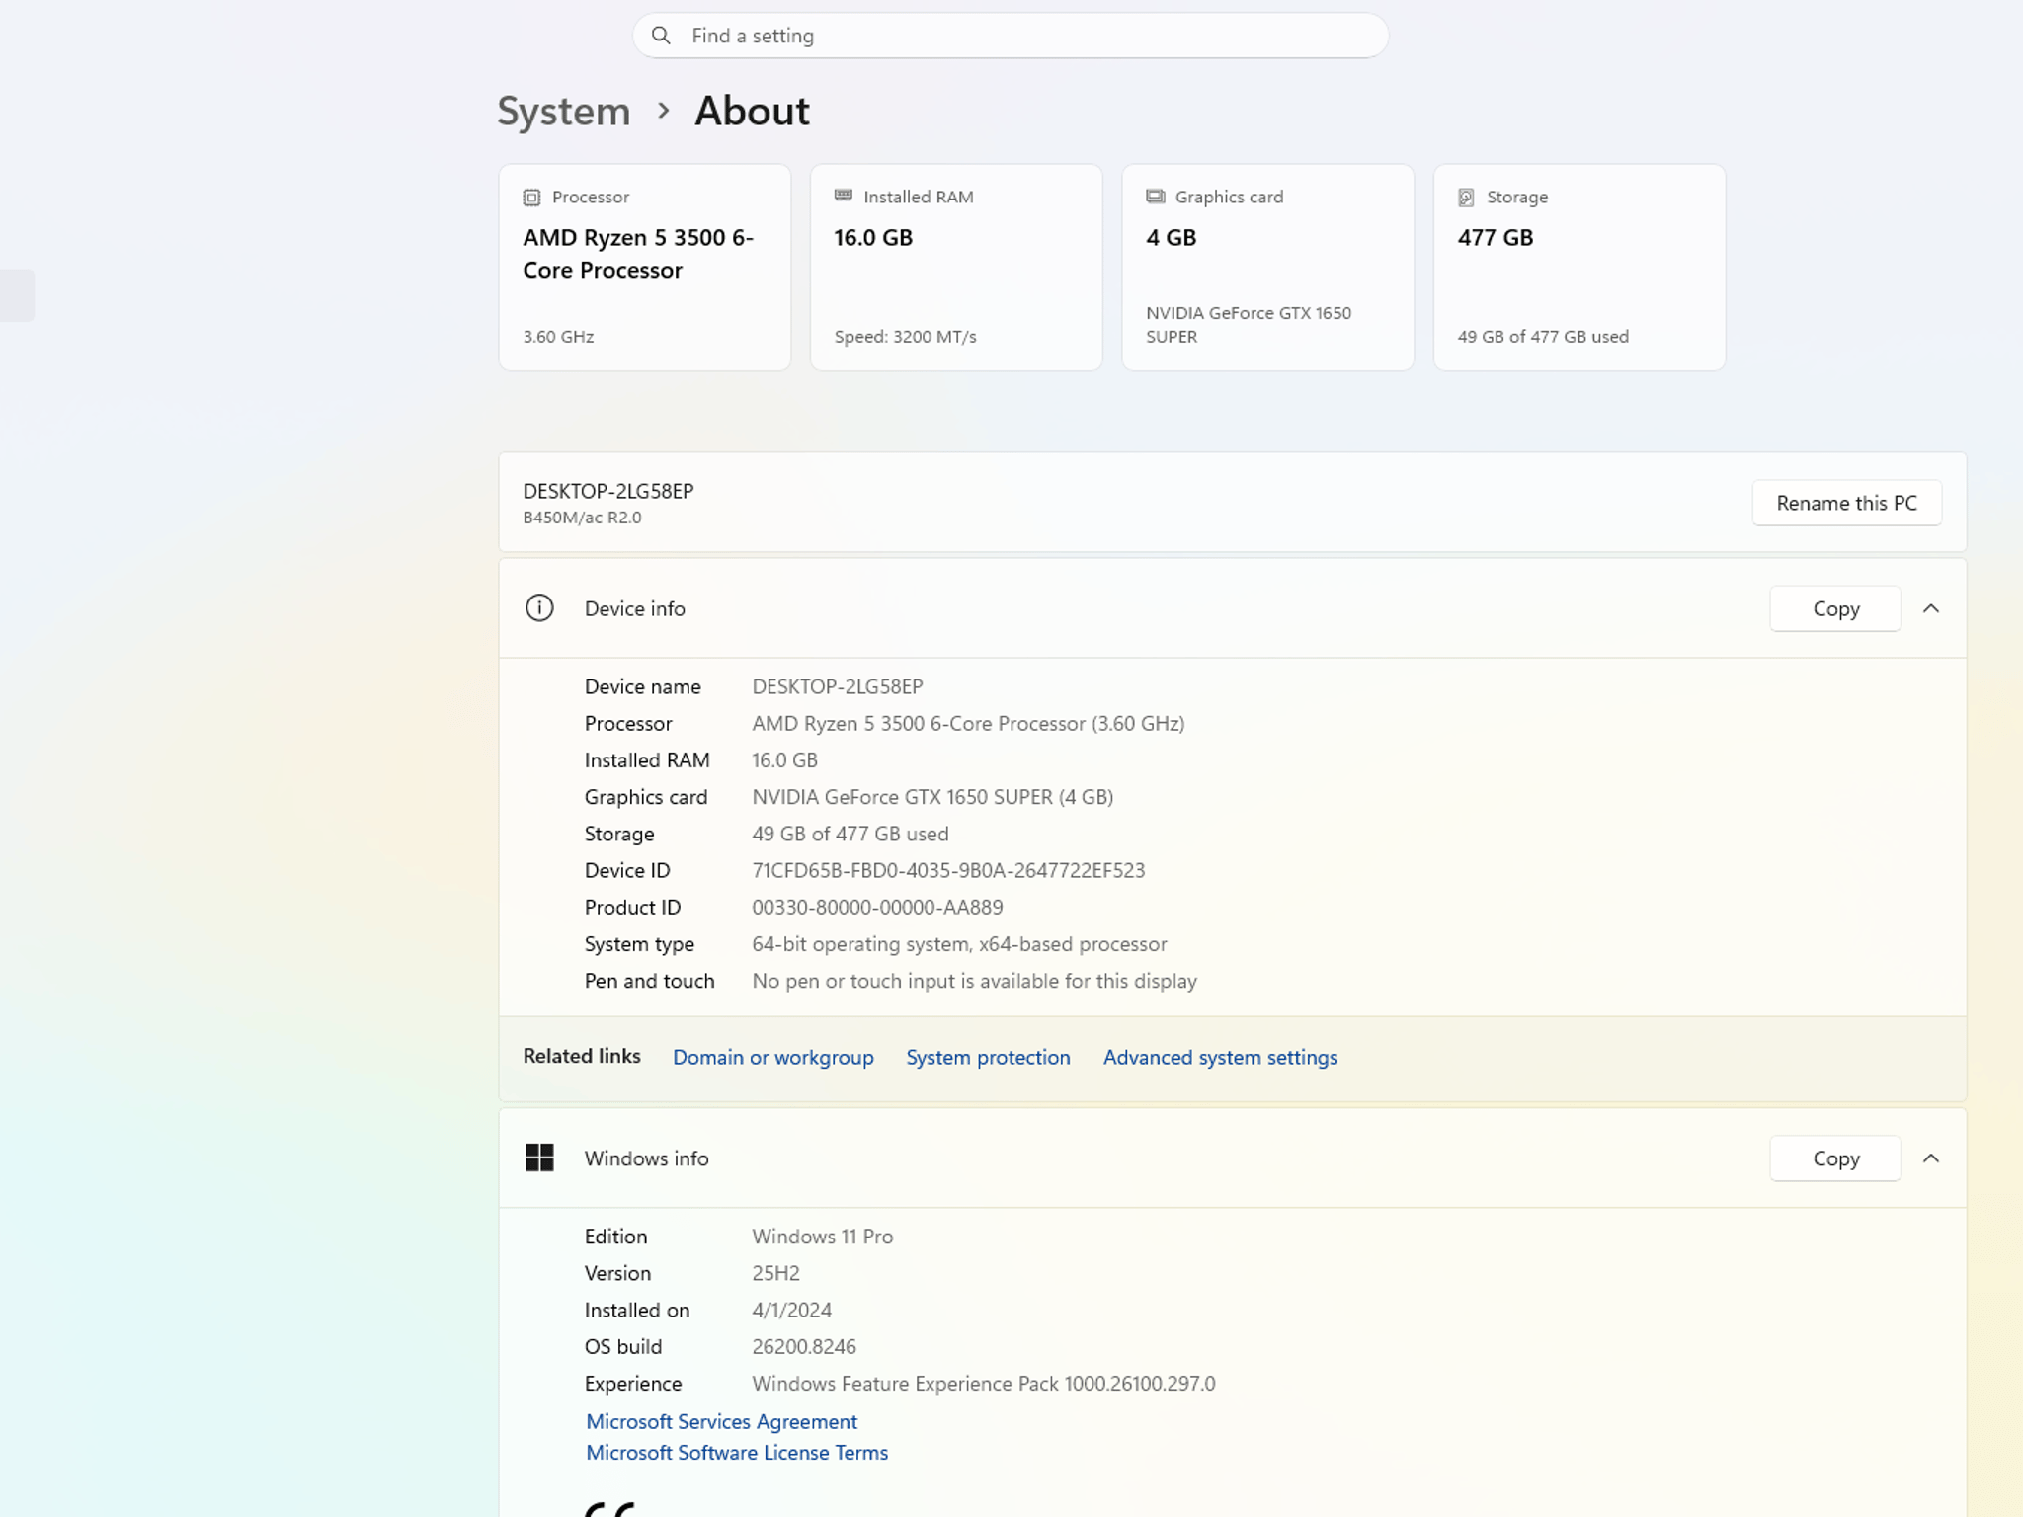Collapse the Device info section
Screen dimensions: 2023x1517
tap(1931, 608)
